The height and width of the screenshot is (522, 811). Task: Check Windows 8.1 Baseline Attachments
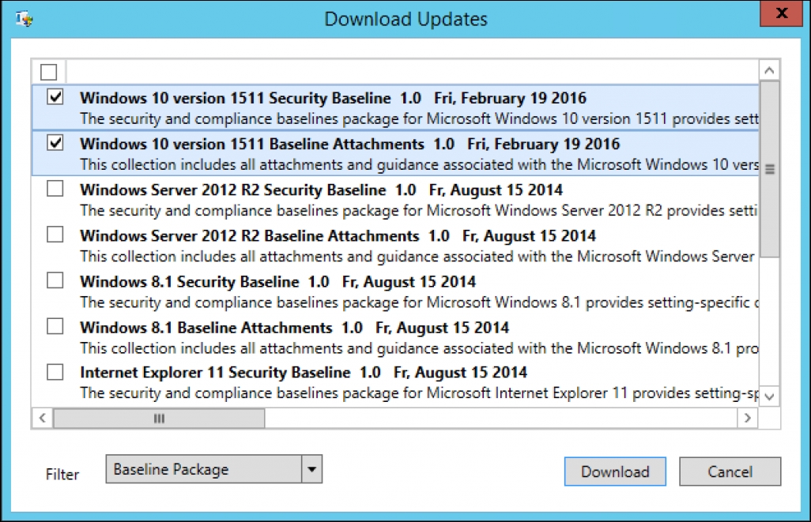(x=55, y=327)
